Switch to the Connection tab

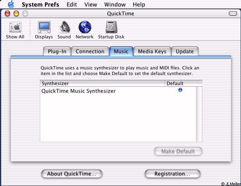[90, 51]
